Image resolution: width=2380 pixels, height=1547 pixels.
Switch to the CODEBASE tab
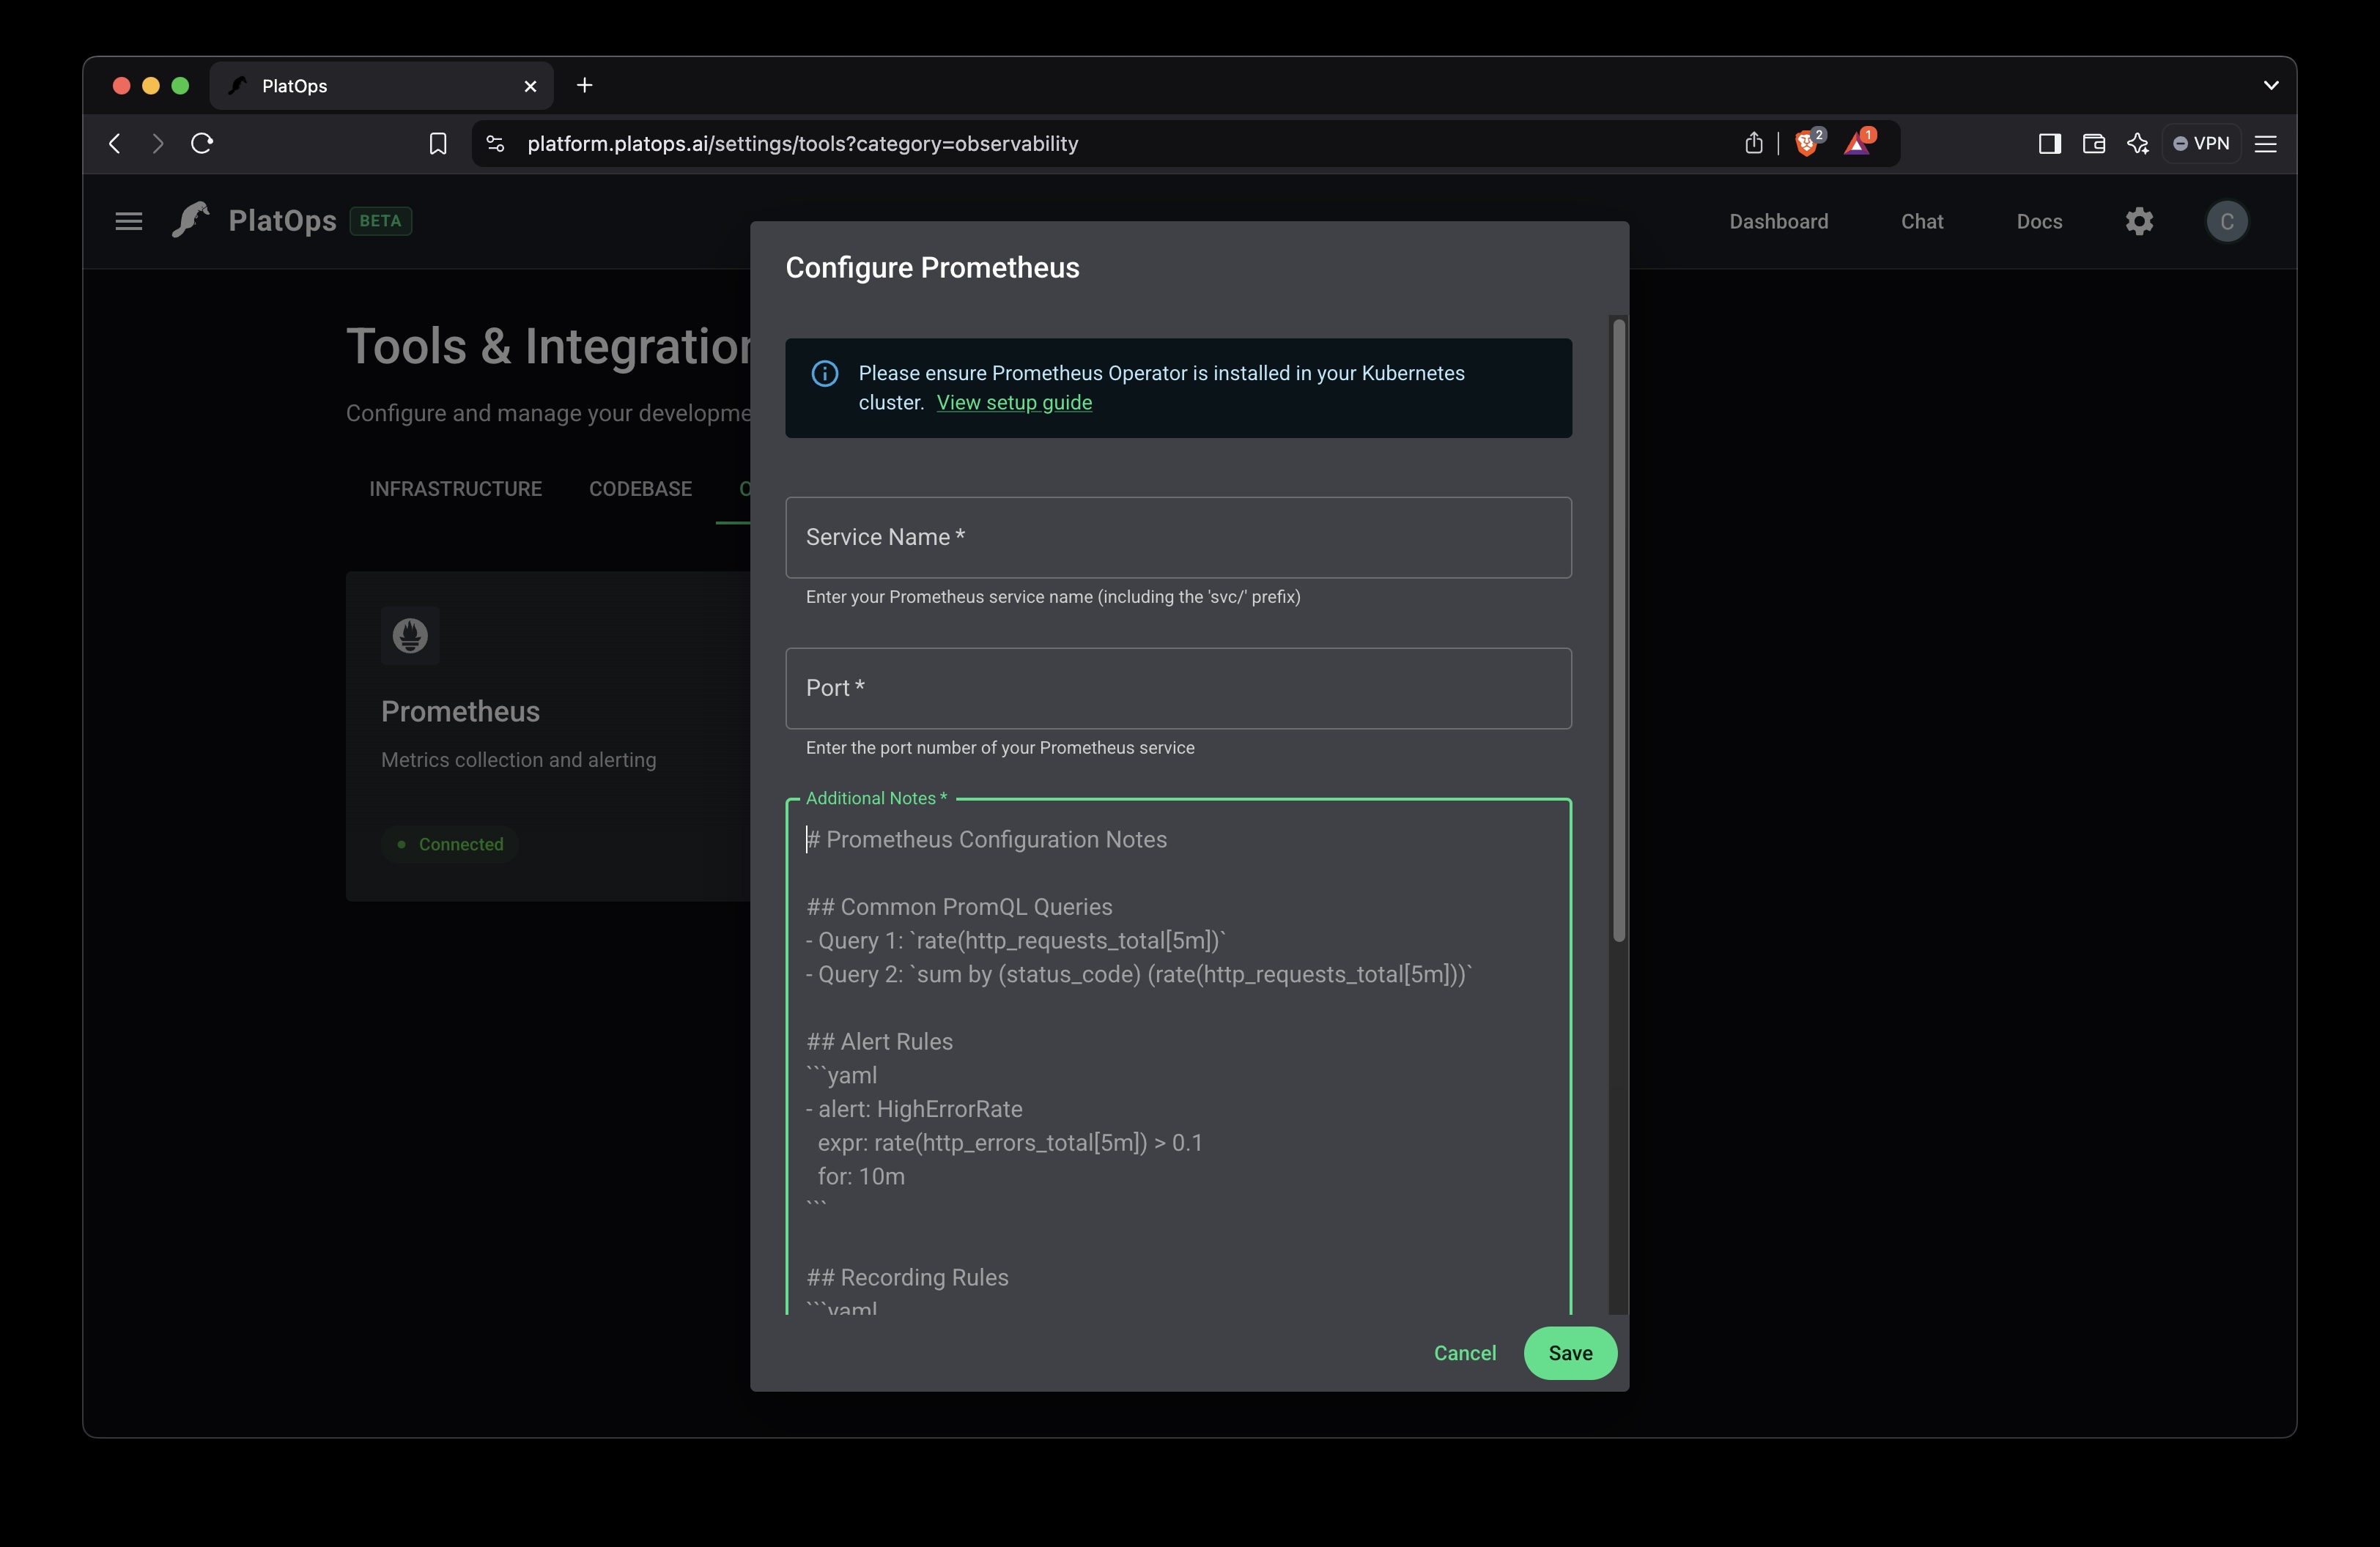[640, 489]
